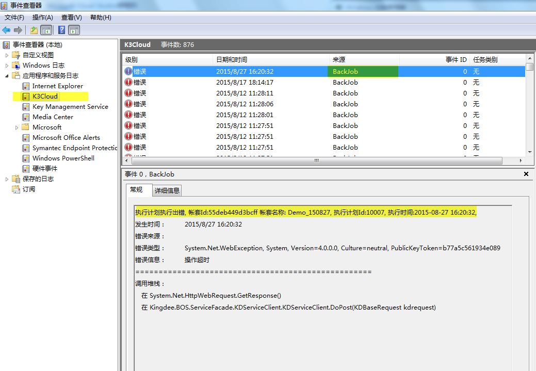
Task: Sort events by the 日期和时间 column header
Action: coord(271,60)
